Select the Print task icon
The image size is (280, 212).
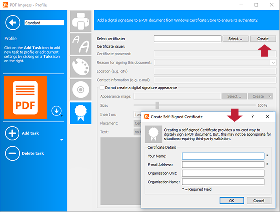coord(81,21)
